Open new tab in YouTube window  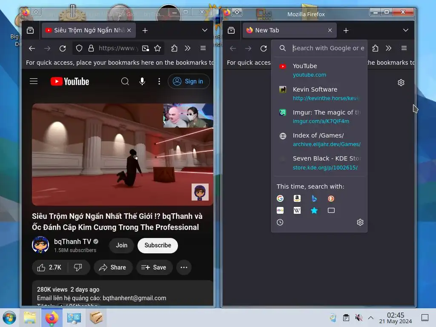(145, 30)
